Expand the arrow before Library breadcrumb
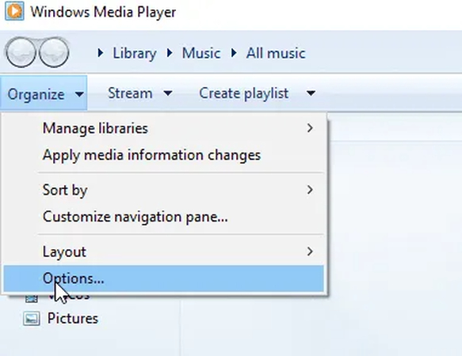Screen dimensions: 462x356 click(100, 53)
